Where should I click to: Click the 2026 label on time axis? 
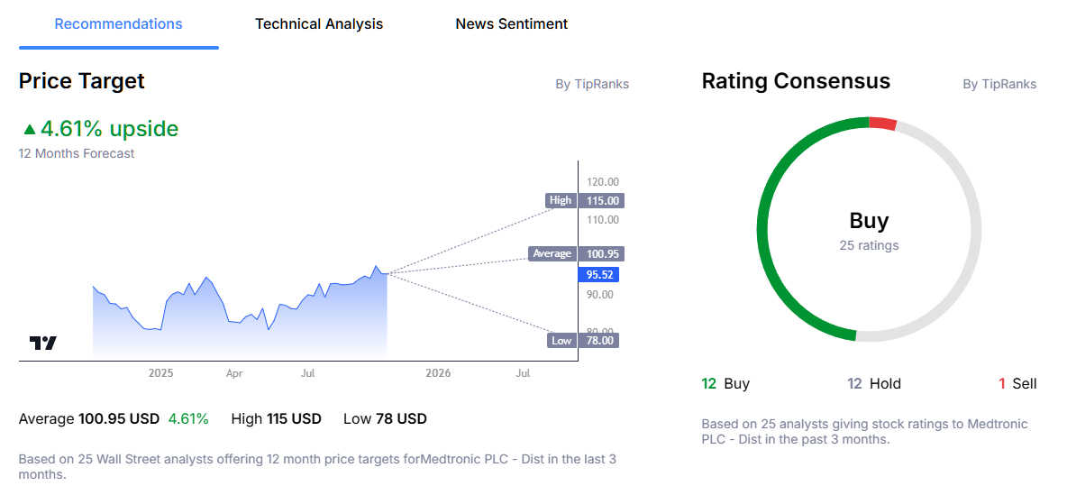click(437, 372)
